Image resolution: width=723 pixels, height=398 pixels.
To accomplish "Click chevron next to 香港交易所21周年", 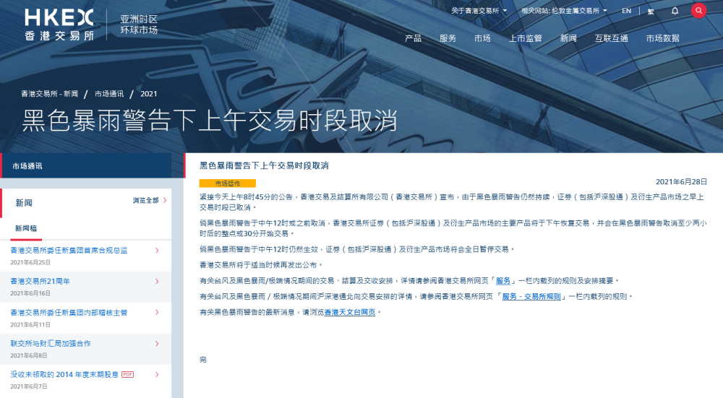I will [x=157, y=281].
